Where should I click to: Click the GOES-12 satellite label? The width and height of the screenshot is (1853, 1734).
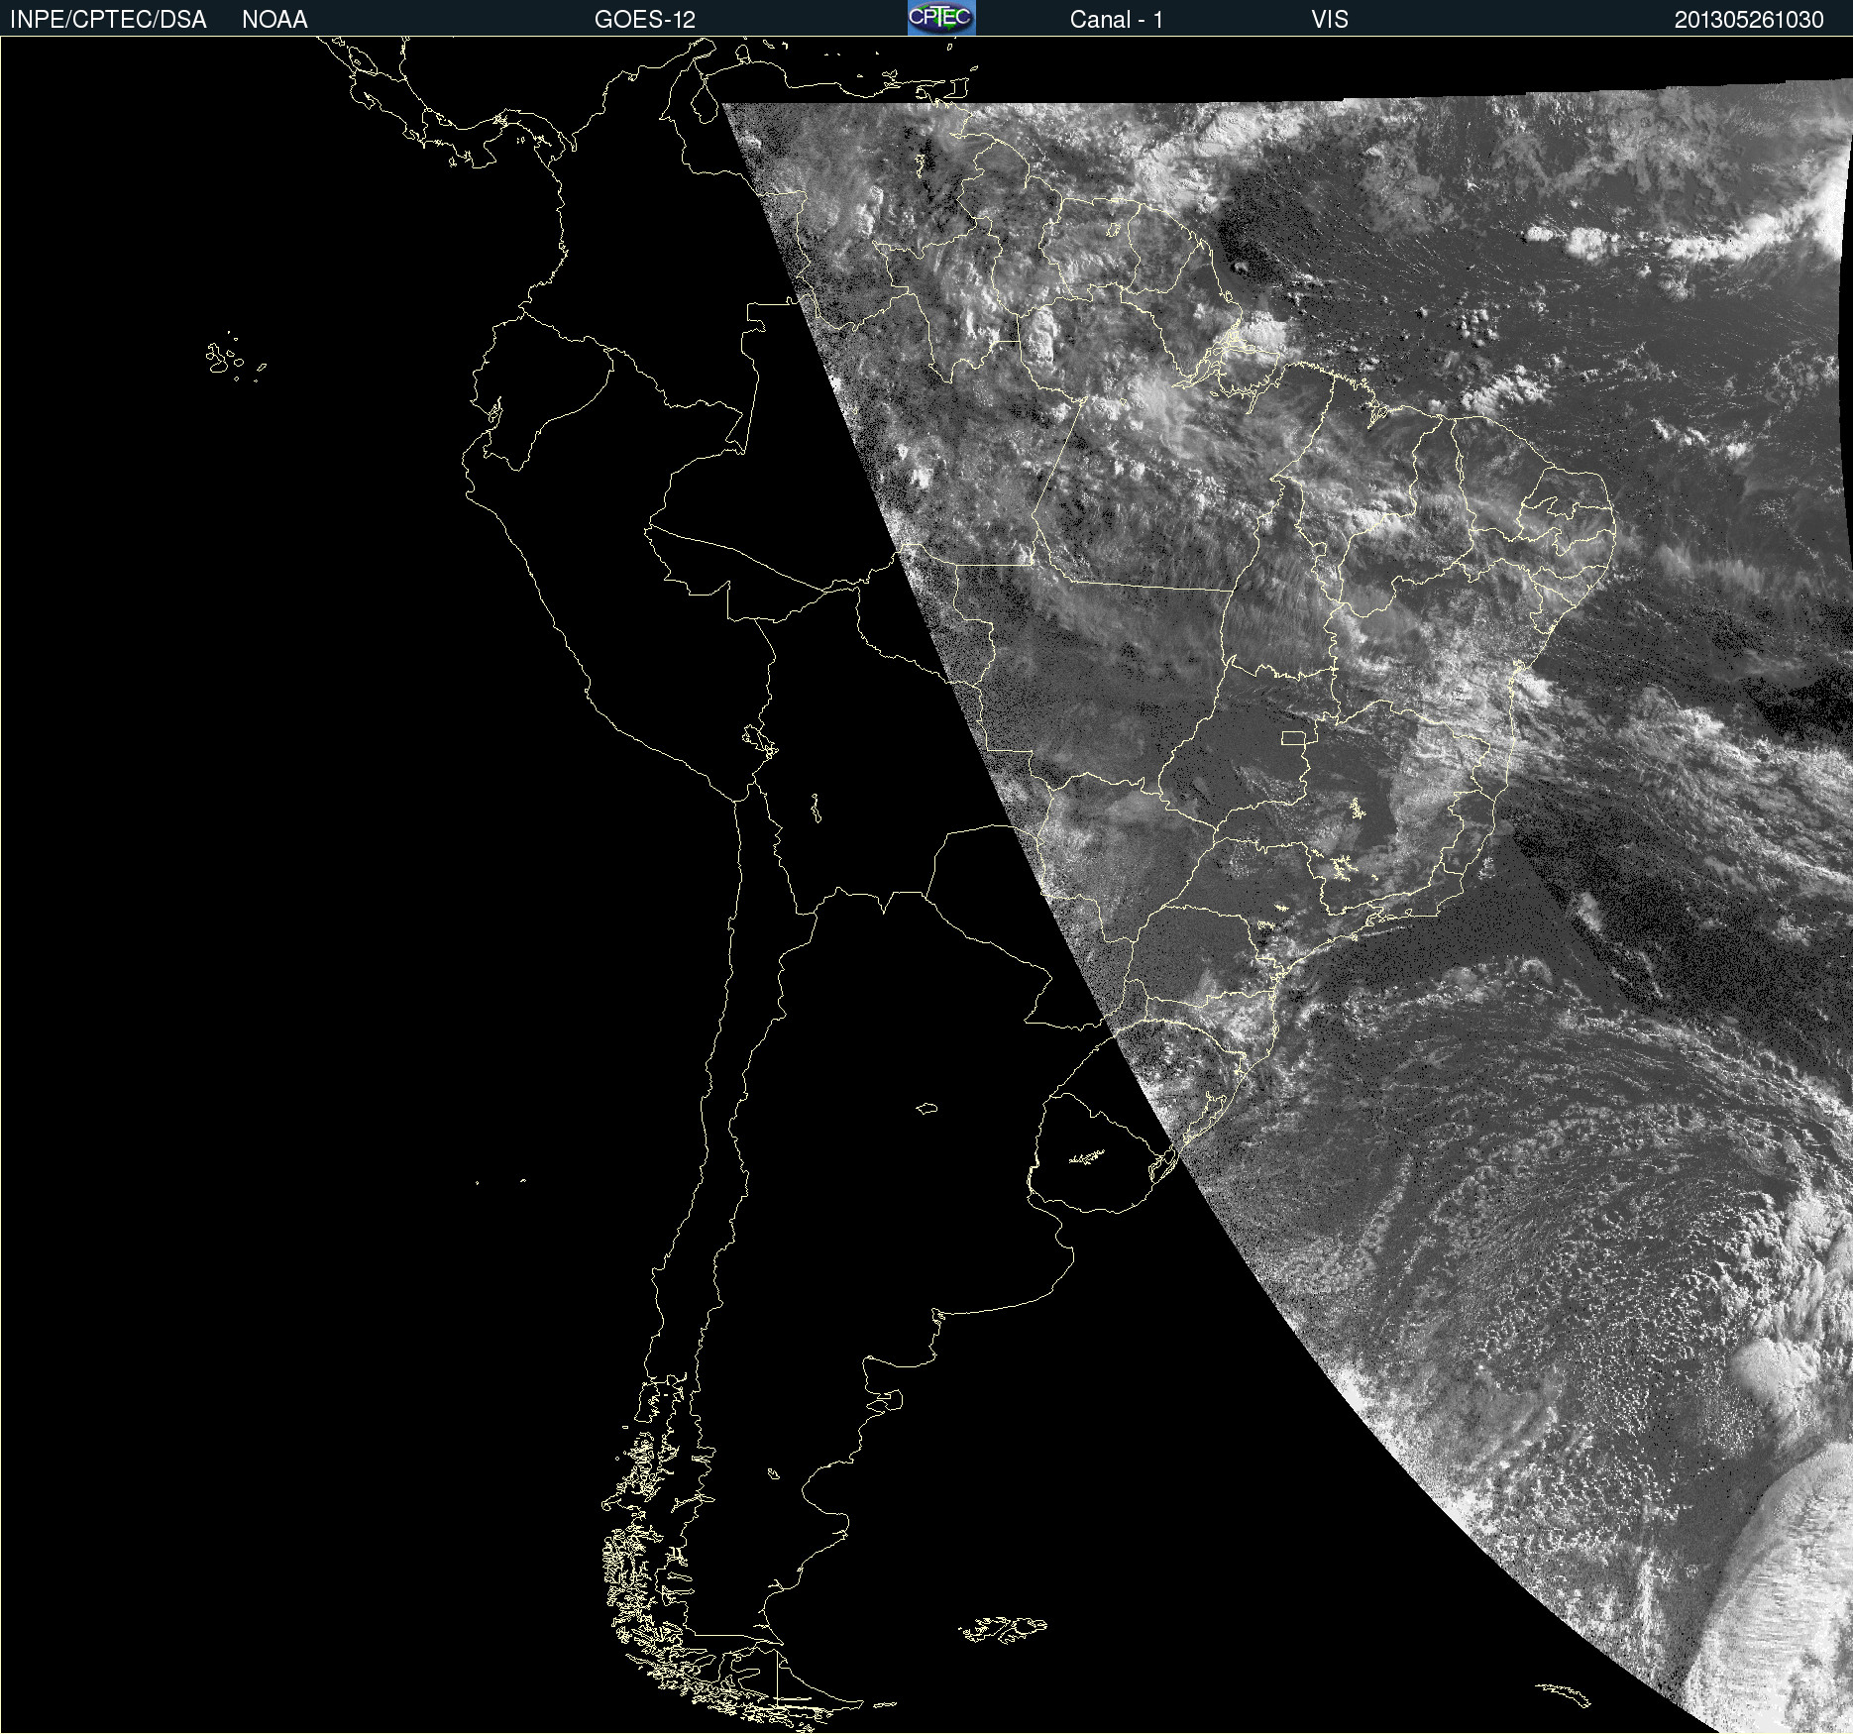click(x=645, y=20)
